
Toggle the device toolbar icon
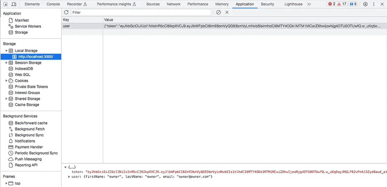tap(14, 4)
